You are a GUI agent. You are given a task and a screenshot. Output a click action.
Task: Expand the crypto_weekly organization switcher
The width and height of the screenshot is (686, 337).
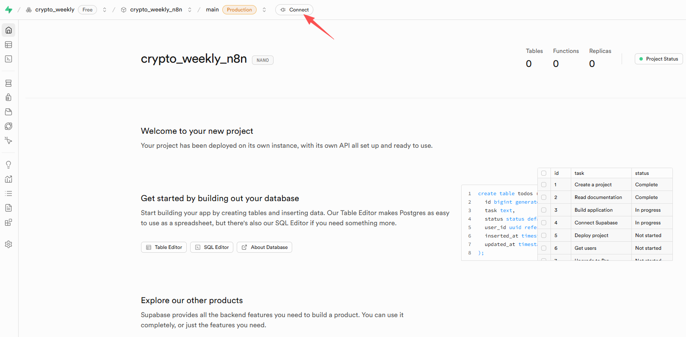tap(105, 10)
